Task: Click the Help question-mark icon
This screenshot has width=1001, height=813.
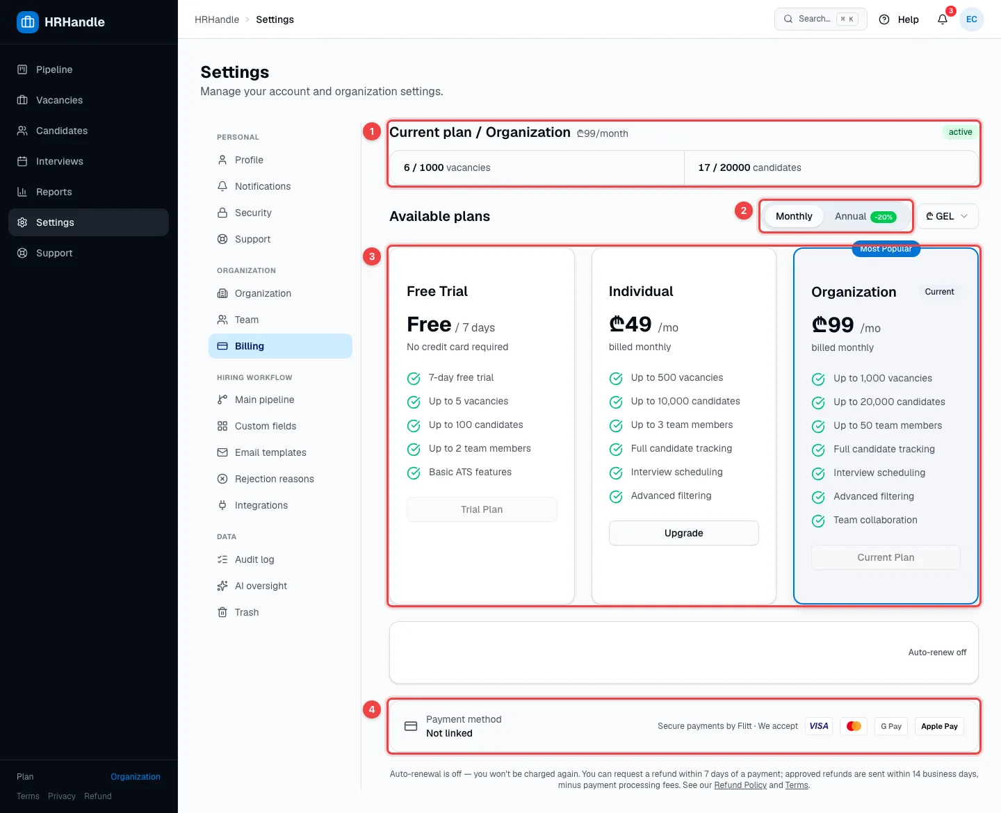Action: [884, 19]
